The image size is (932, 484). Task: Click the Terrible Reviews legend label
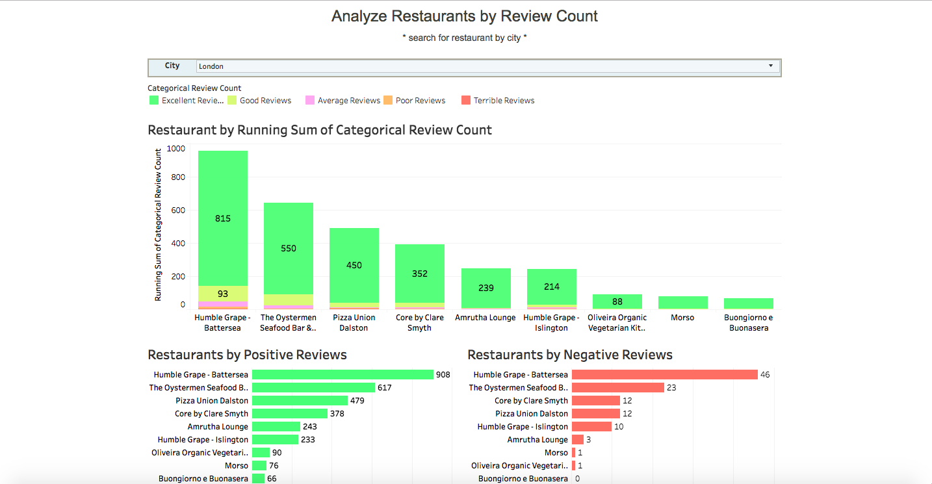(504, 101)
